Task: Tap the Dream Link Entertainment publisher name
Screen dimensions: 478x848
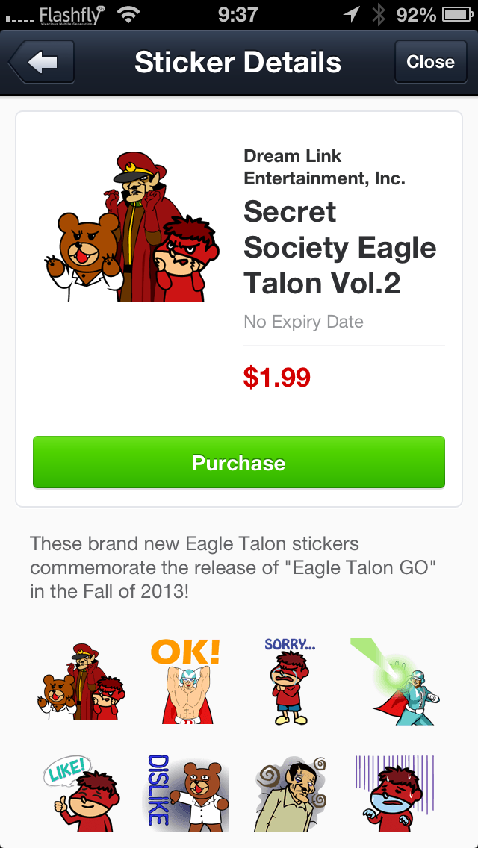Action: (324, 167)
